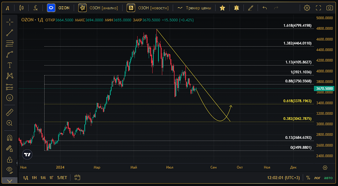Select the brush path drawing tool
The width and height of the screenshot is (338, 186).
(x=9, y=54)
